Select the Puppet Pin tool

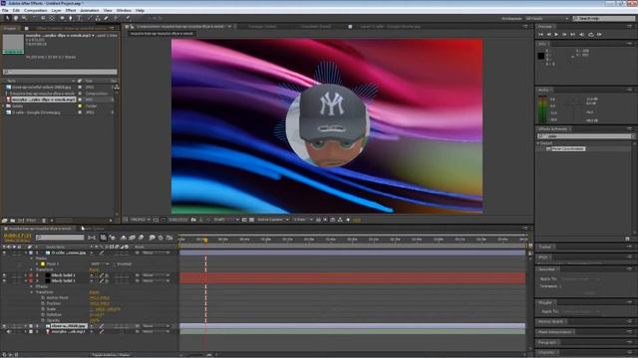pyautogui.click(x=128, y=18)
